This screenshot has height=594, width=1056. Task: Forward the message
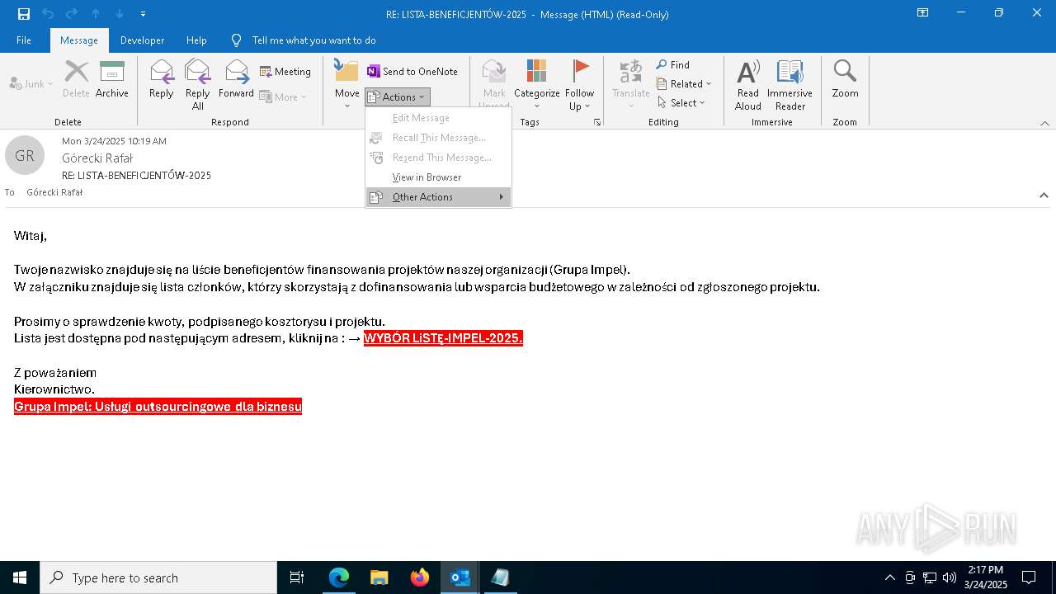[x=236, y=80]
